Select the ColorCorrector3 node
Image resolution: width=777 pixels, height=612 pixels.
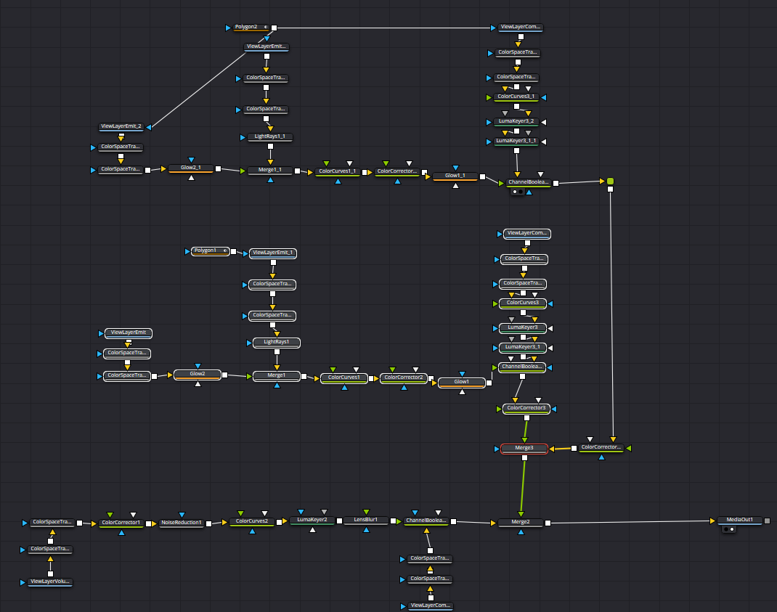pos(526,409)
